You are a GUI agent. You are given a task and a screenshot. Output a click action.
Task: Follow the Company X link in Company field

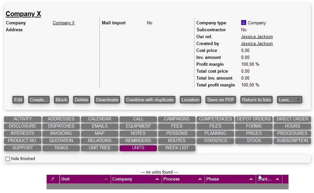pyautogui.click(x=64, y=23)
